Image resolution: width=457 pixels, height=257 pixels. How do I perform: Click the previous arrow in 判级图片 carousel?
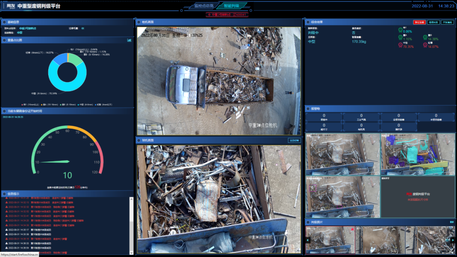(308, 240)
